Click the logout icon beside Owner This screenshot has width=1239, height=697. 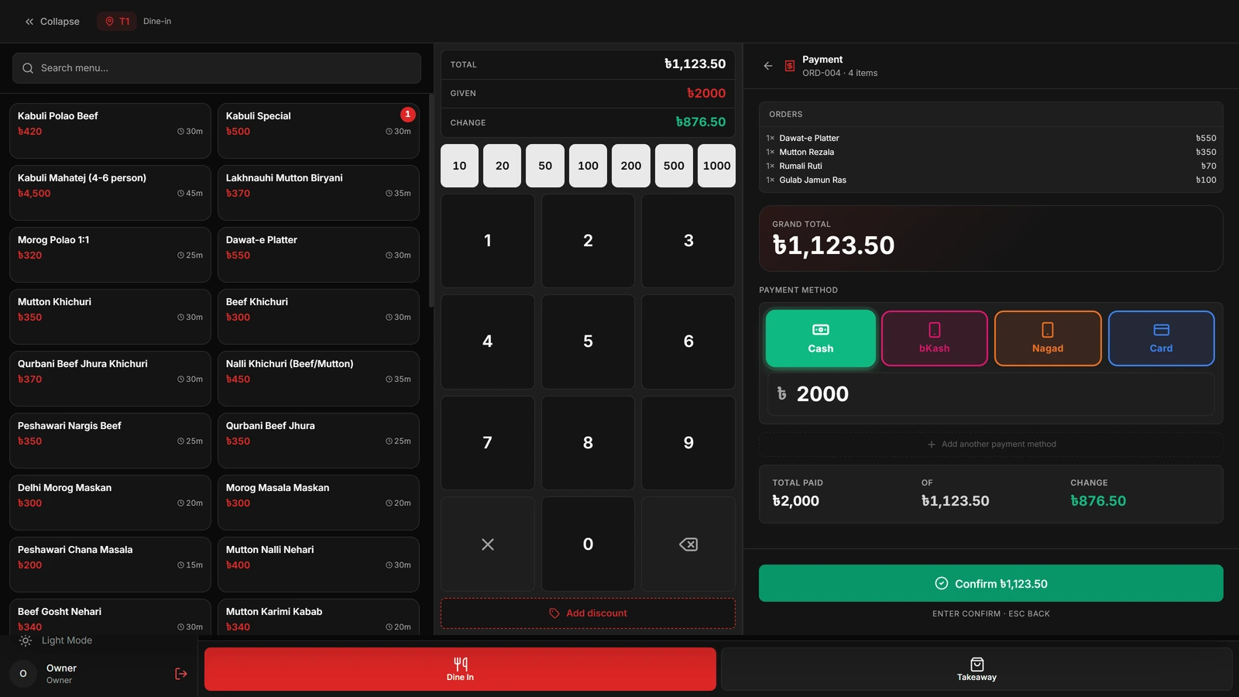tap(181, 674)
